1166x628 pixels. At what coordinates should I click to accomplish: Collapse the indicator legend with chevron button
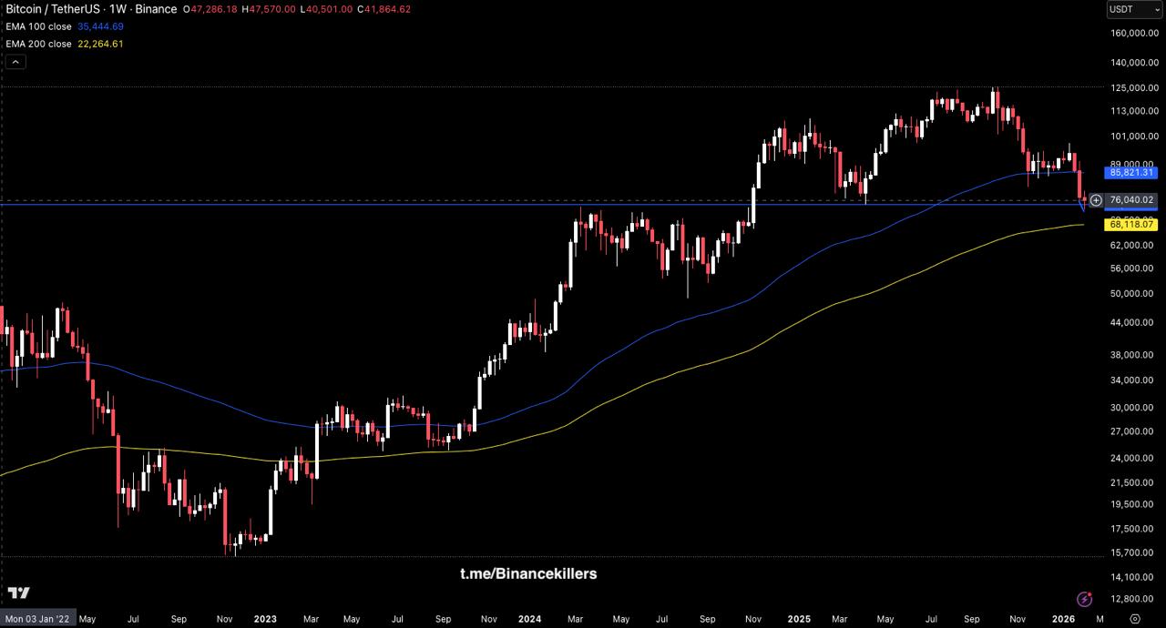point(15,62)
